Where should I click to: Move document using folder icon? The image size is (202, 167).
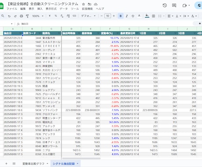(90, 4)
